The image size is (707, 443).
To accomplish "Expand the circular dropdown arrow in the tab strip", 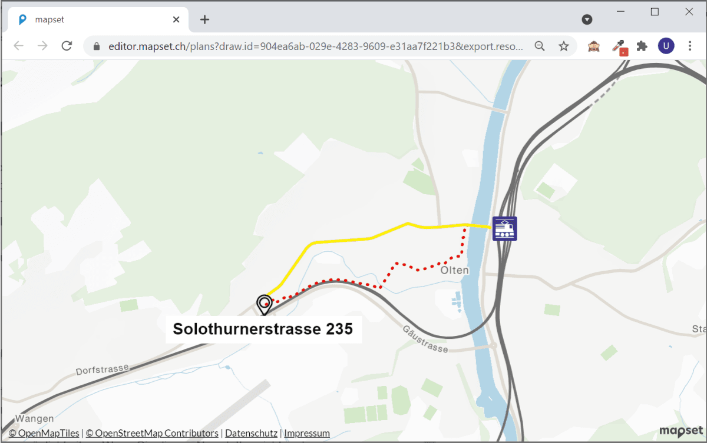I will (587, 19).
